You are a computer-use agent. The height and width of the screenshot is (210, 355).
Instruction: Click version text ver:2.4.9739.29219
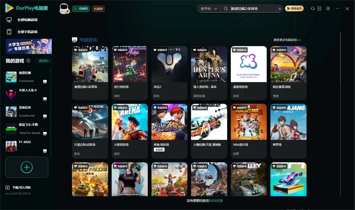pos(18,194)
